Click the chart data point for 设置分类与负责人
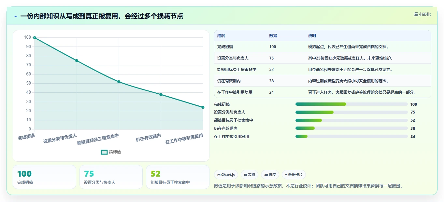 77,61
